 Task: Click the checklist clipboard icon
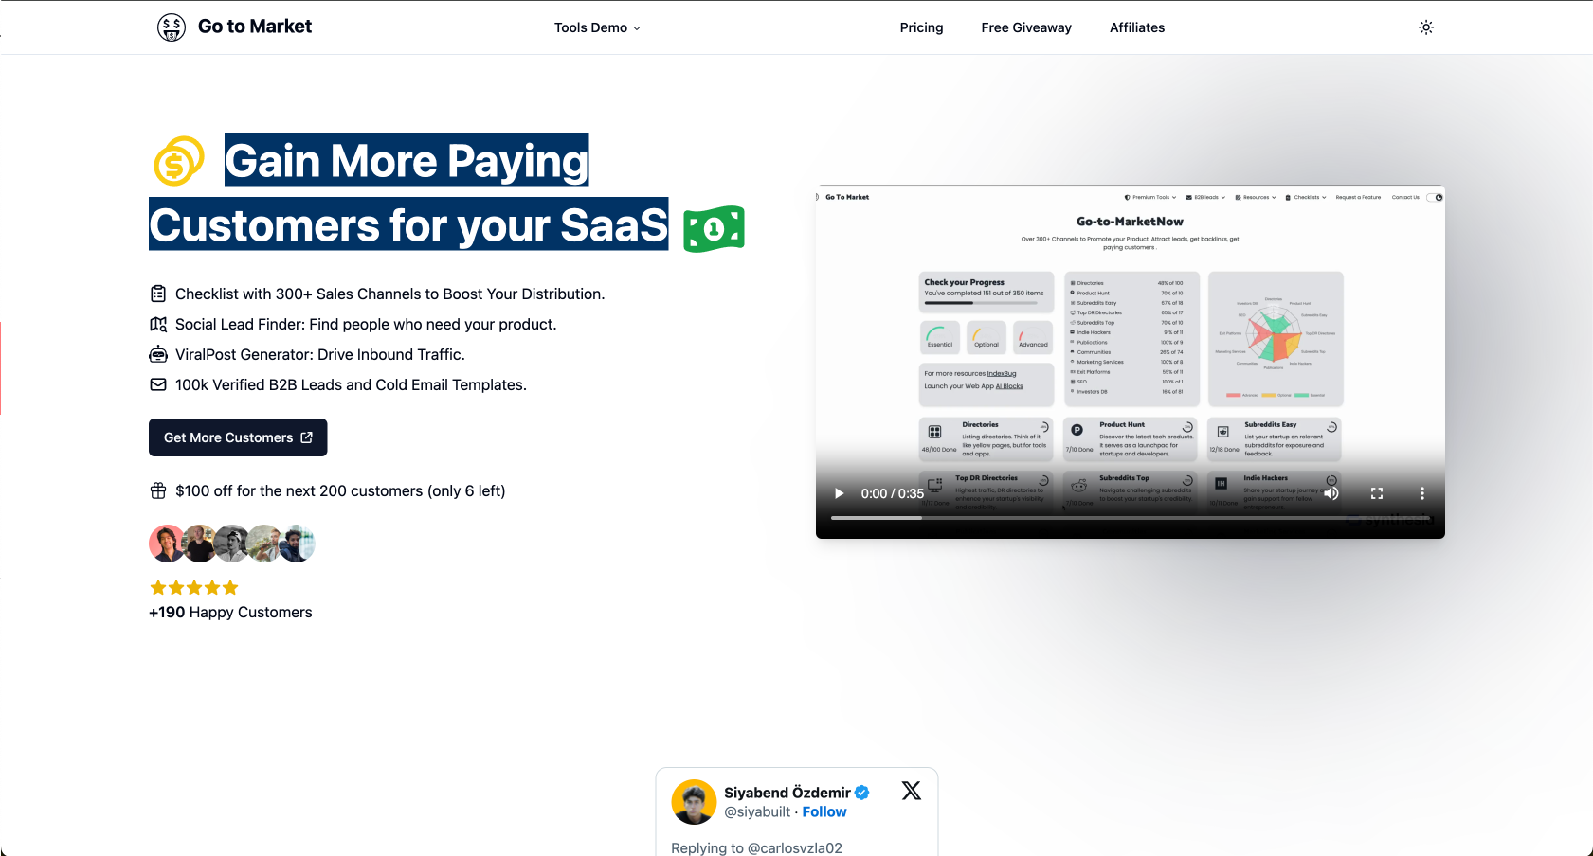[x=158, y=294]
